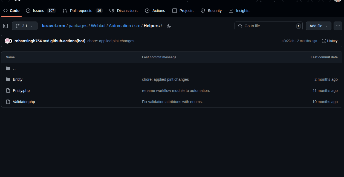Open the Actions tab
The height and width of the screenshot is (177, 344).
coord(155,11)
